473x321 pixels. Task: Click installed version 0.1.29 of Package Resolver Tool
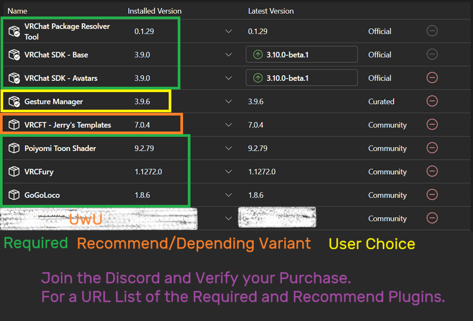point(144,31)
